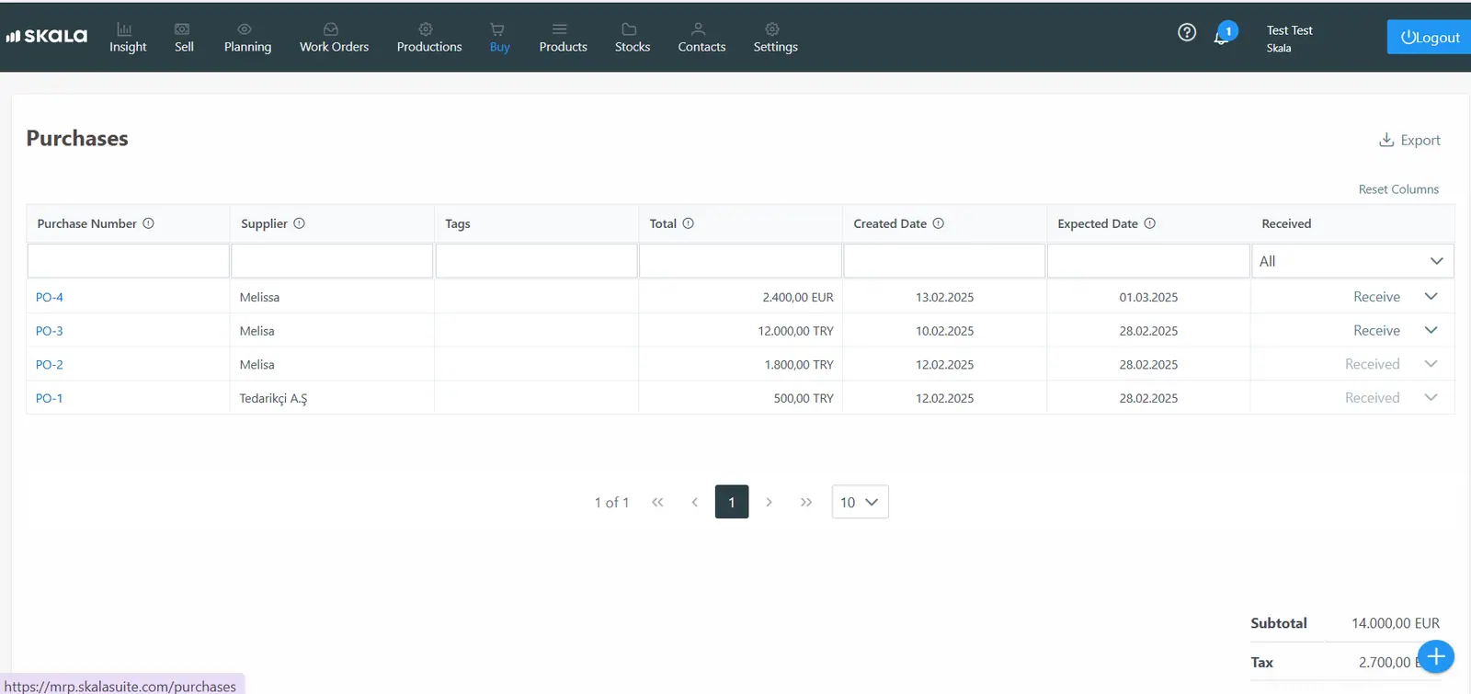This screenshot has width=1471, height=694.
Task: Expand the PO-3 row action chevron
Action: point(1431,330)
